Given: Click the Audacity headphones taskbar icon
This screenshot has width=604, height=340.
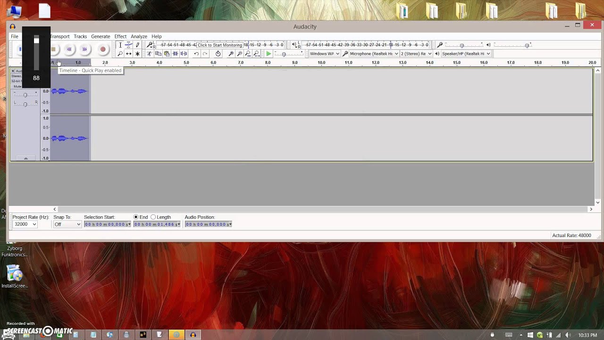Looking at the screenshot, I should click(x=193, y=335).
